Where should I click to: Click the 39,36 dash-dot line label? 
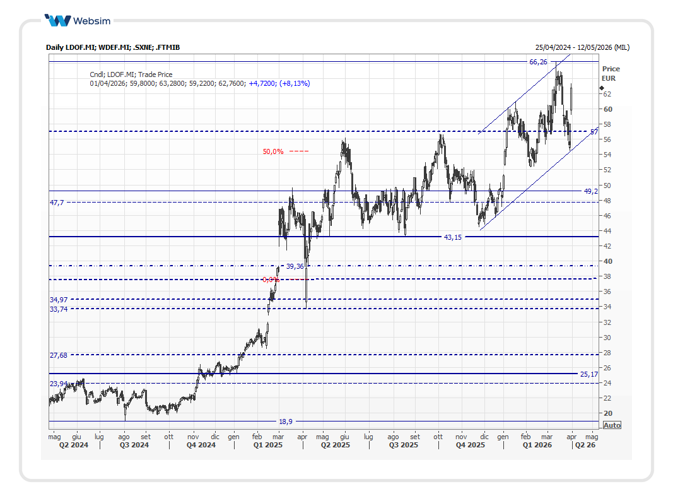(295, 266)
